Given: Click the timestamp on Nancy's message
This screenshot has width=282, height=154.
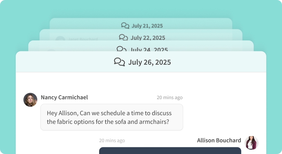Looking at the screenshot, I should coord(169,98).
